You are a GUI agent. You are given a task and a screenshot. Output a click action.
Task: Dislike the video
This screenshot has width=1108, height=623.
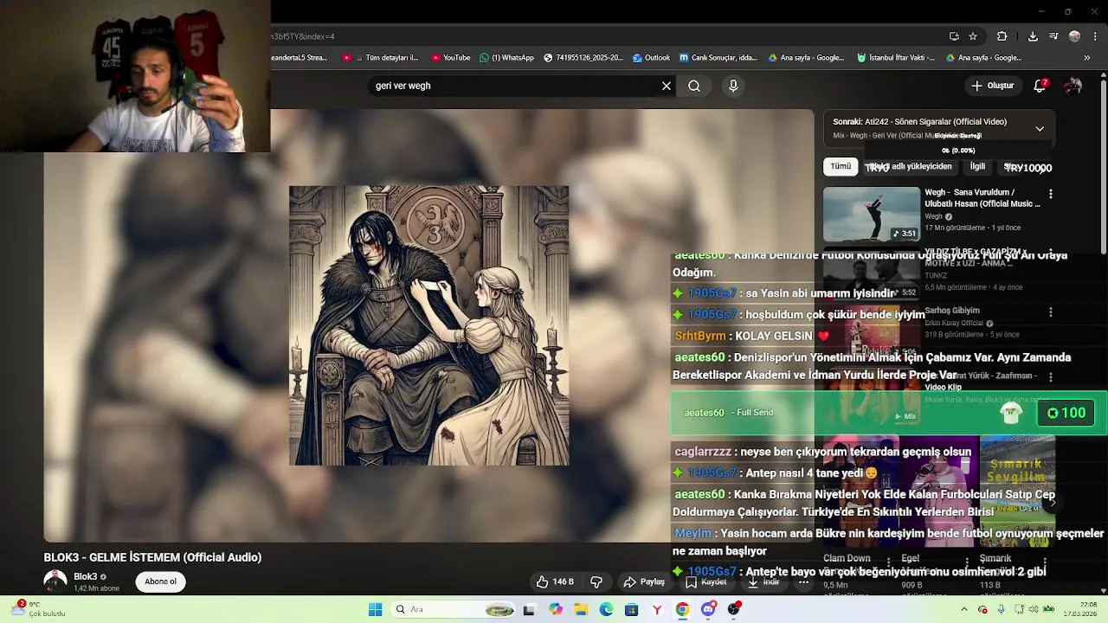point(596,581)
